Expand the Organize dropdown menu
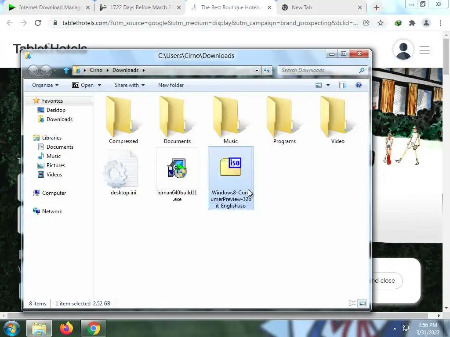450x337 pixels. 45,85
